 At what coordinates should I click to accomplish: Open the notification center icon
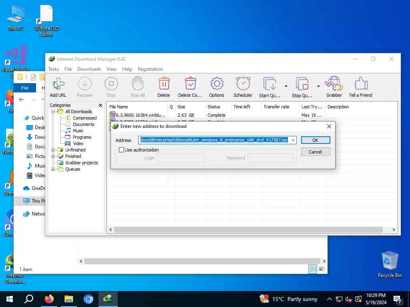(x=398, y=299)
